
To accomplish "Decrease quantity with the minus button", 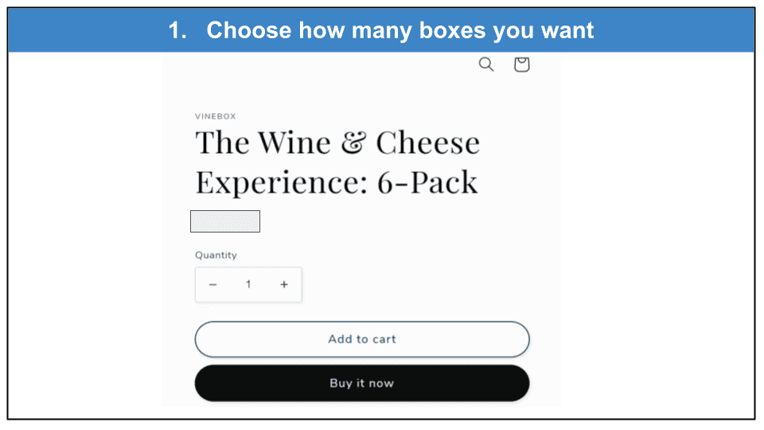I will (x=213, y=285).
